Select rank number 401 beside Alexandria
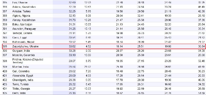The image size is (206, 95). tap(5, 76)
